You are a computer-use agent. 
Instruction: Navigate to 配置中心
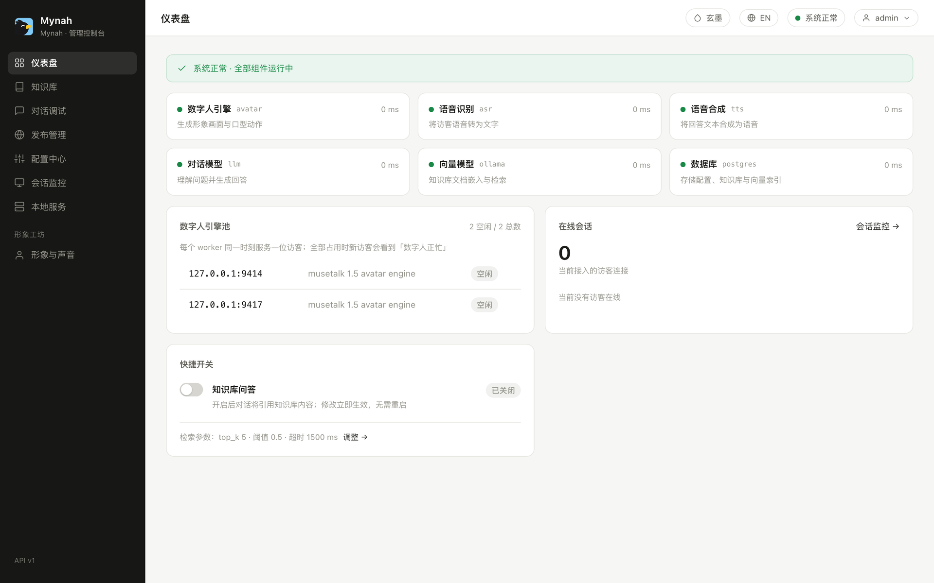click(72, 159)
